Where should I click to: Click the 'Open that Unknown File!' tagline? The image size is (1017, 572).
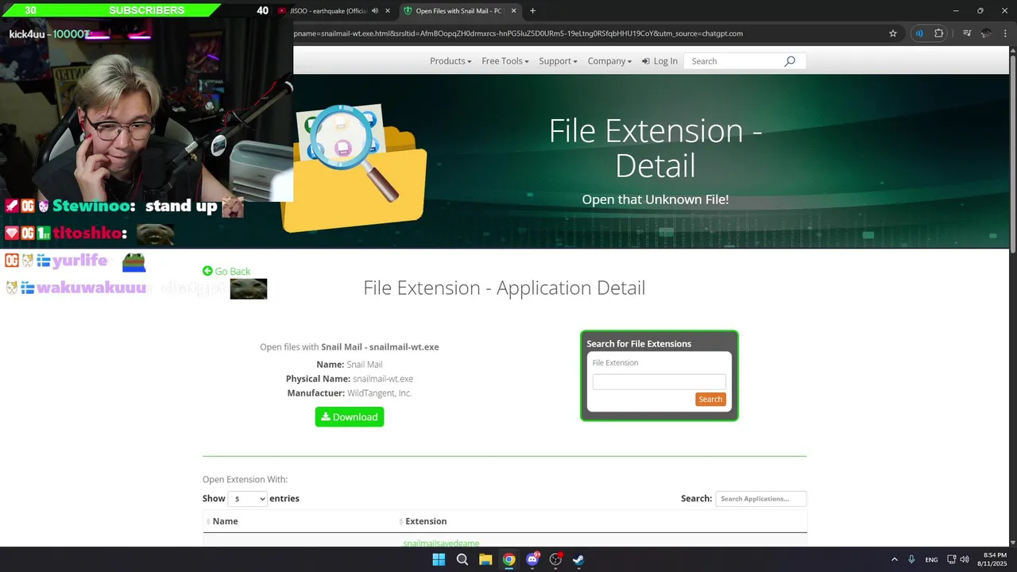655,199
